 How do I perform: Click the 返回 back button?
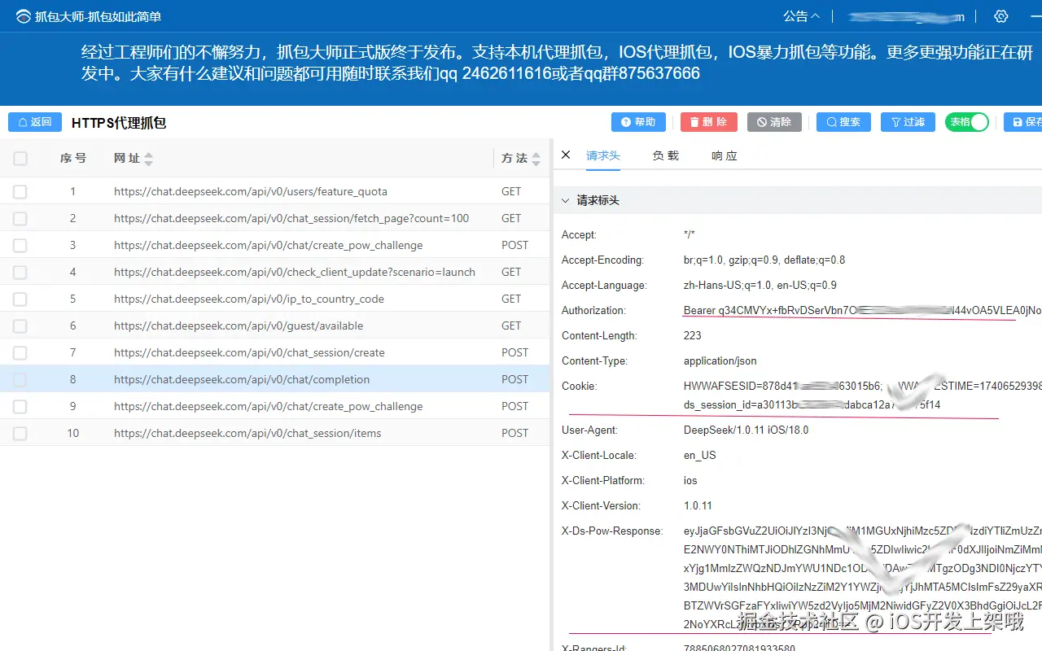pos(35,122)
